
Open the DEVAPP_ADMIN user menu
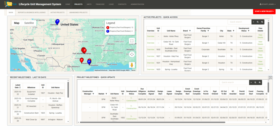coord(267,4)
